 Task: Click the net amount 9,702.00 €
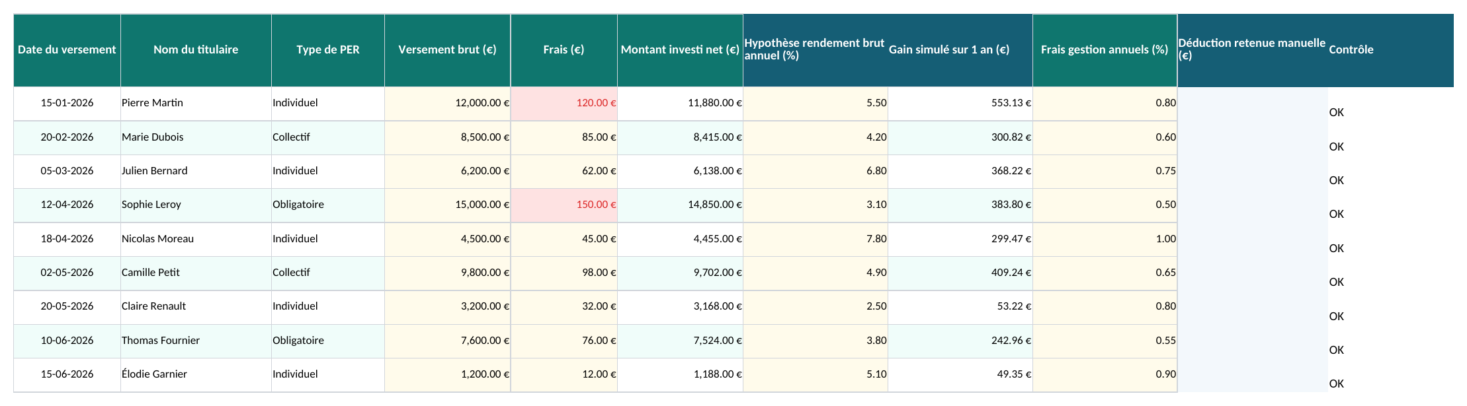[681, 273]
